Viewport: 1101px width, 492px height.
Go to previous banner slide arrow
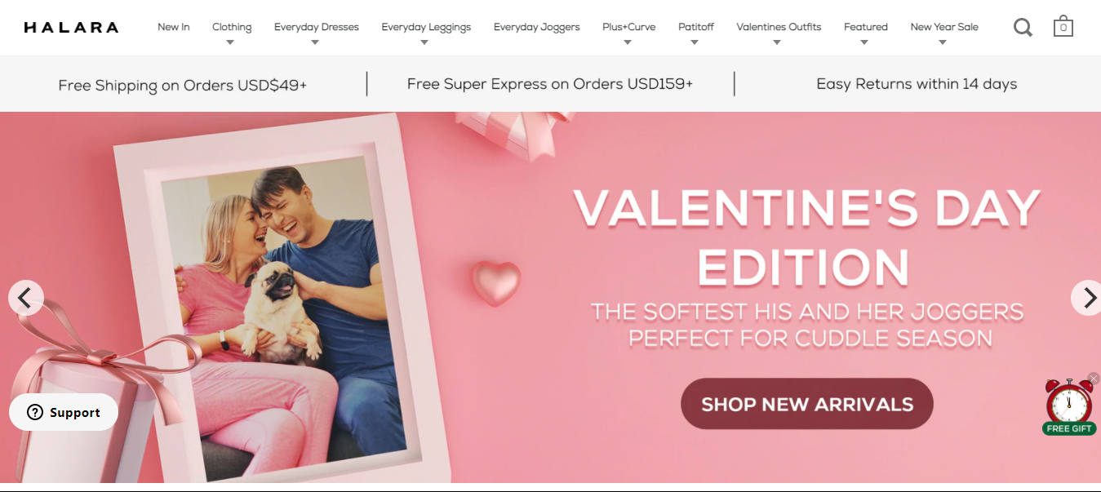(25, 298)
